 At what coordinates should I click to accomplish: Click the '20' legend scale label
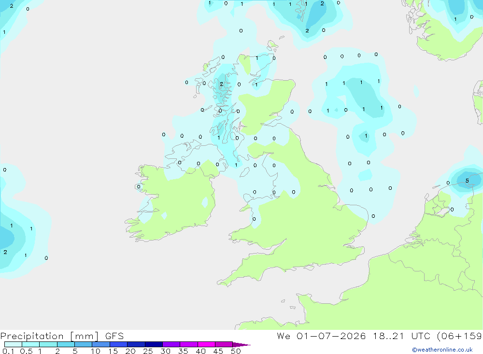130,351
